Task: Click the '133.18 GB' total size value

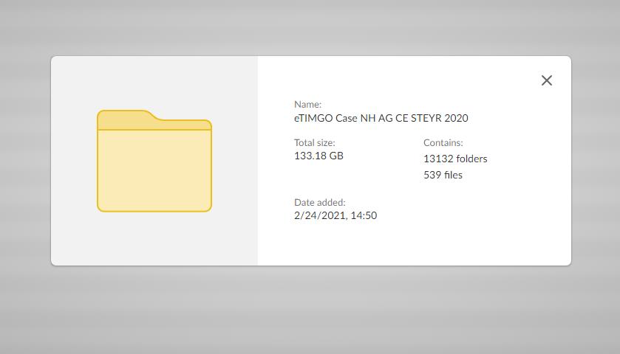Action: 318,156
